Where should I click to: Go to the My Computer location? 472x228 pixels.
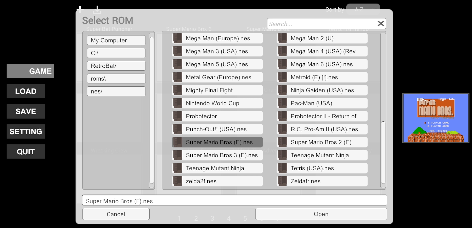[116, 40]
